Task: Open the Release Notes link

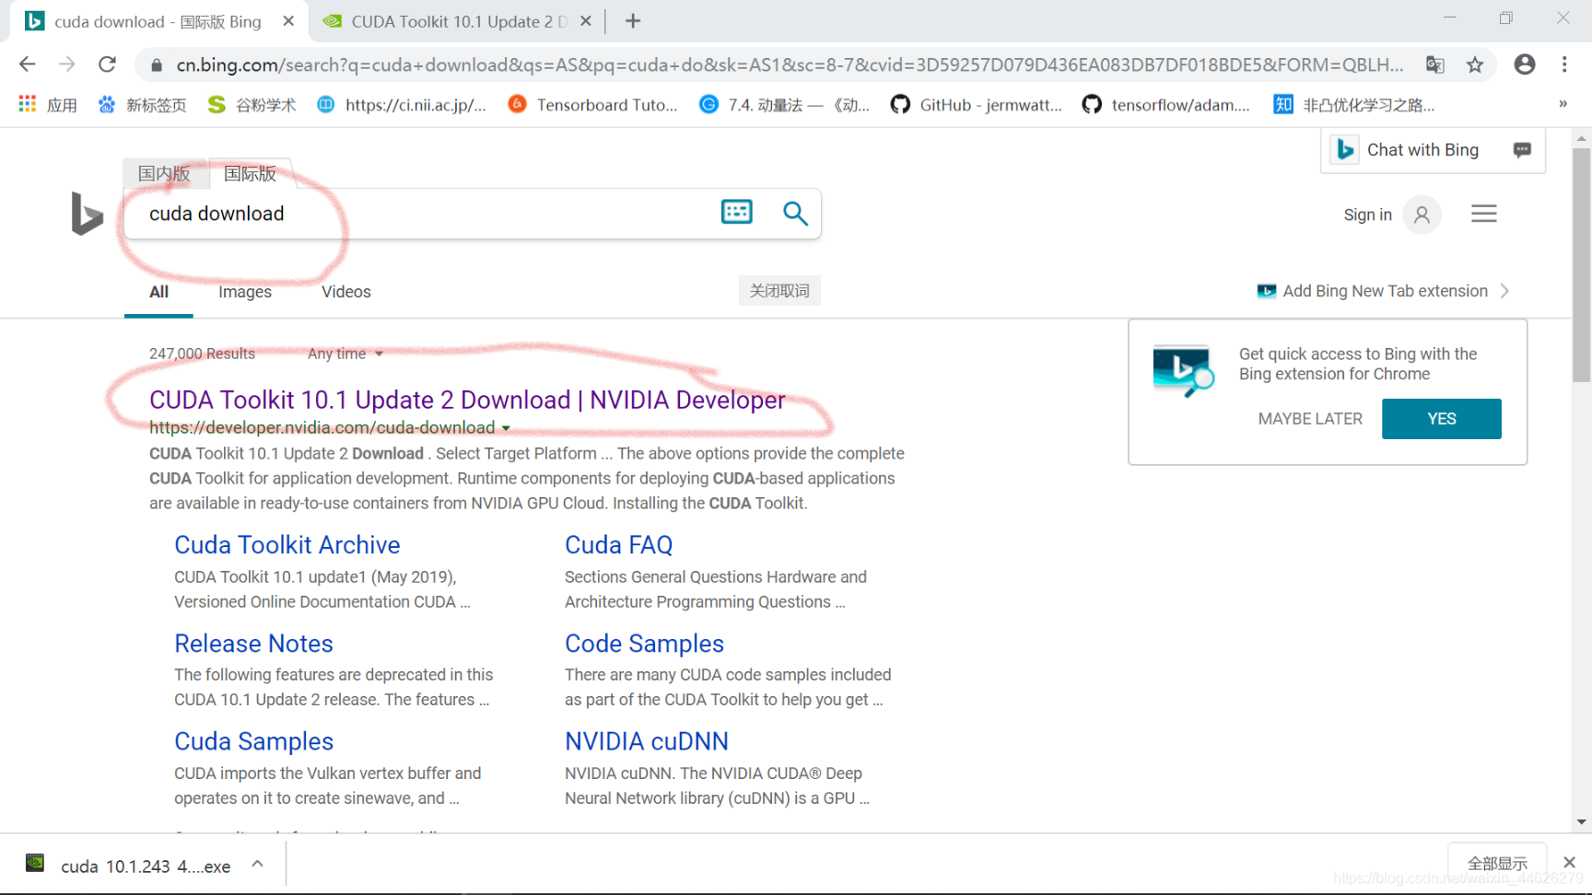Action: tap(253, 644)
